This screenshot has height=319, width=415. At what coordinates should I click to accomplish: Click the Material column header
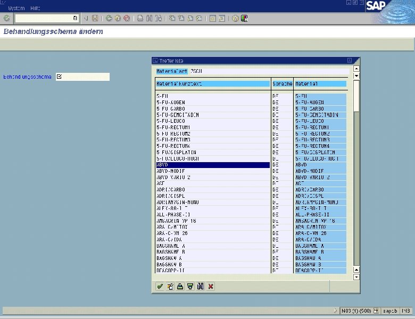pos(320,84)
